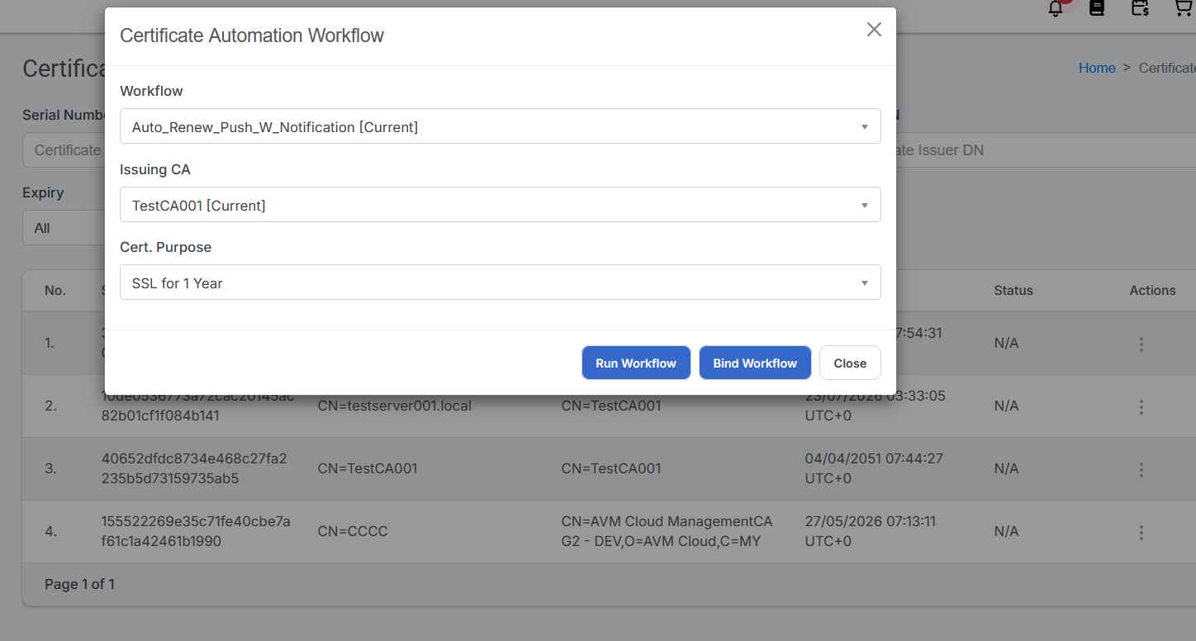
Task: Click subject CN=TestCA001 in row 3
Action: 368,468
